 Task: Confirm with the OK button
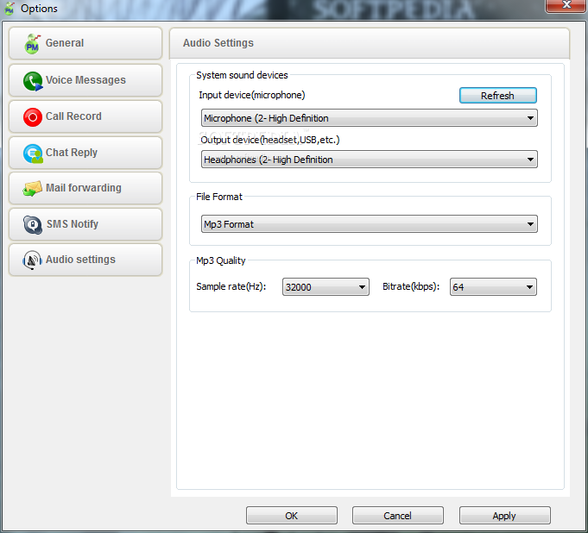pyautogui.click(x=292, y=516)
